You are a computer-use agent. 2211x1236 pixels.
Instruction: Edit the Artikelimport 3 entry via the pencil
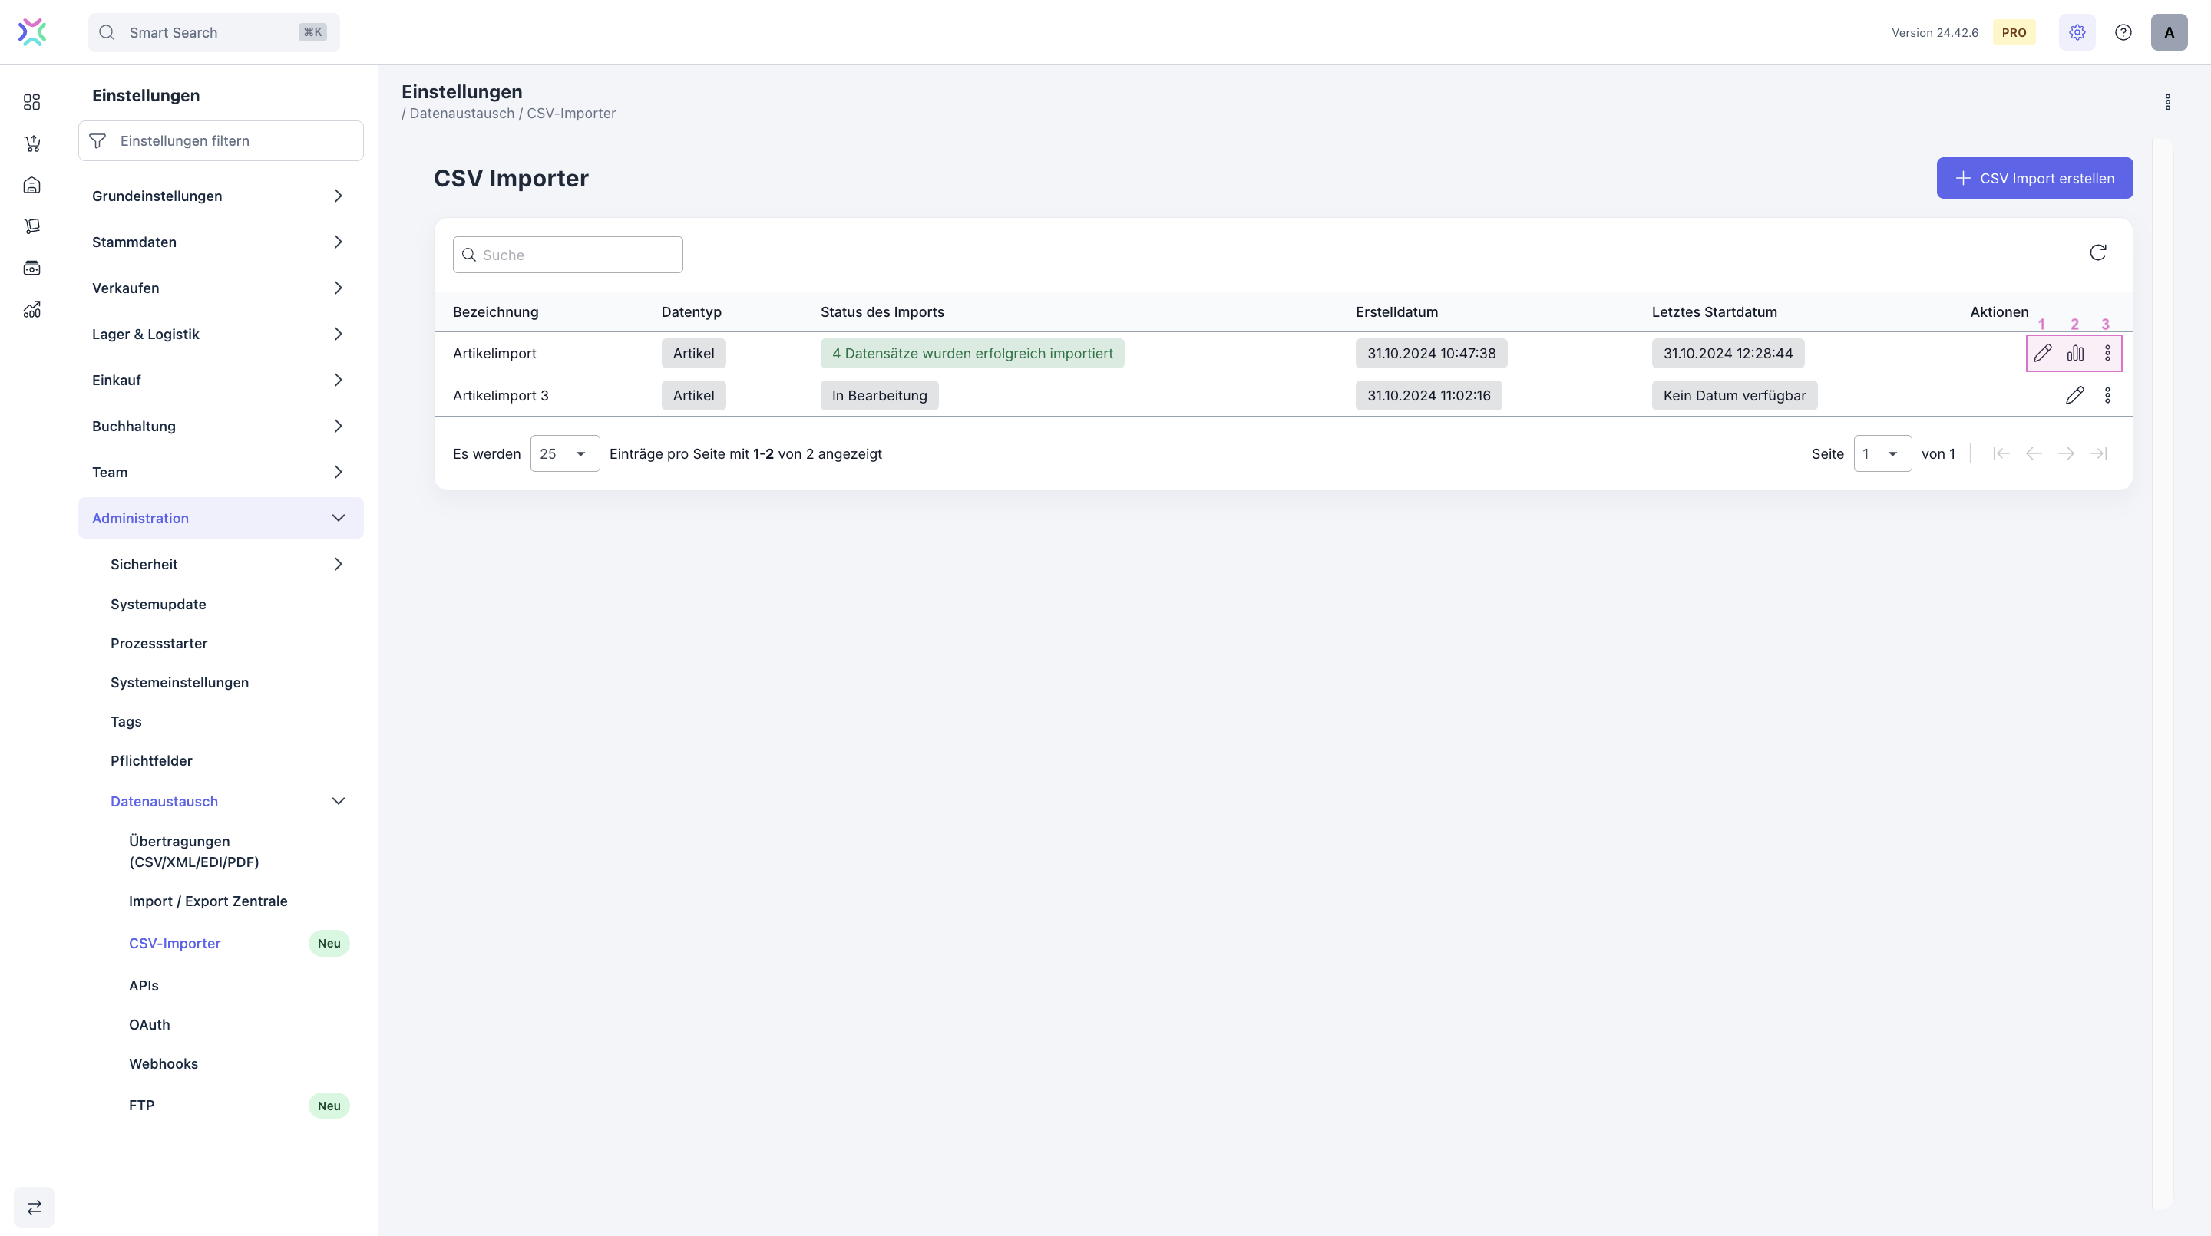point(2074,395)
